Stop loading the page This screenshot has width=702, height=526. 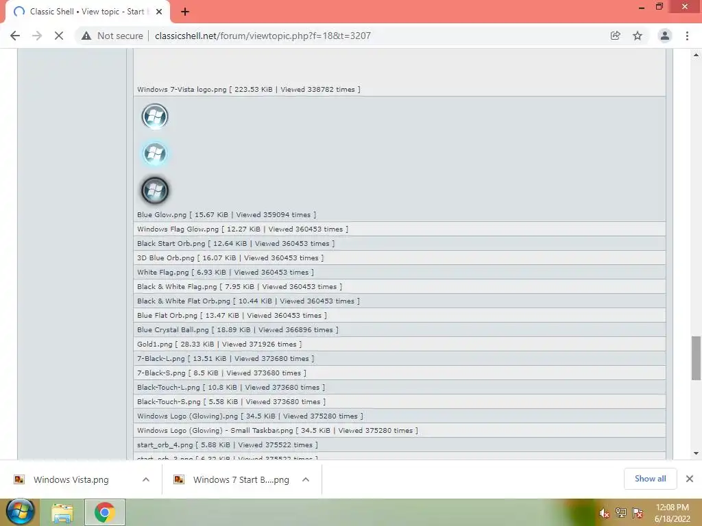(x=59, y=36)
